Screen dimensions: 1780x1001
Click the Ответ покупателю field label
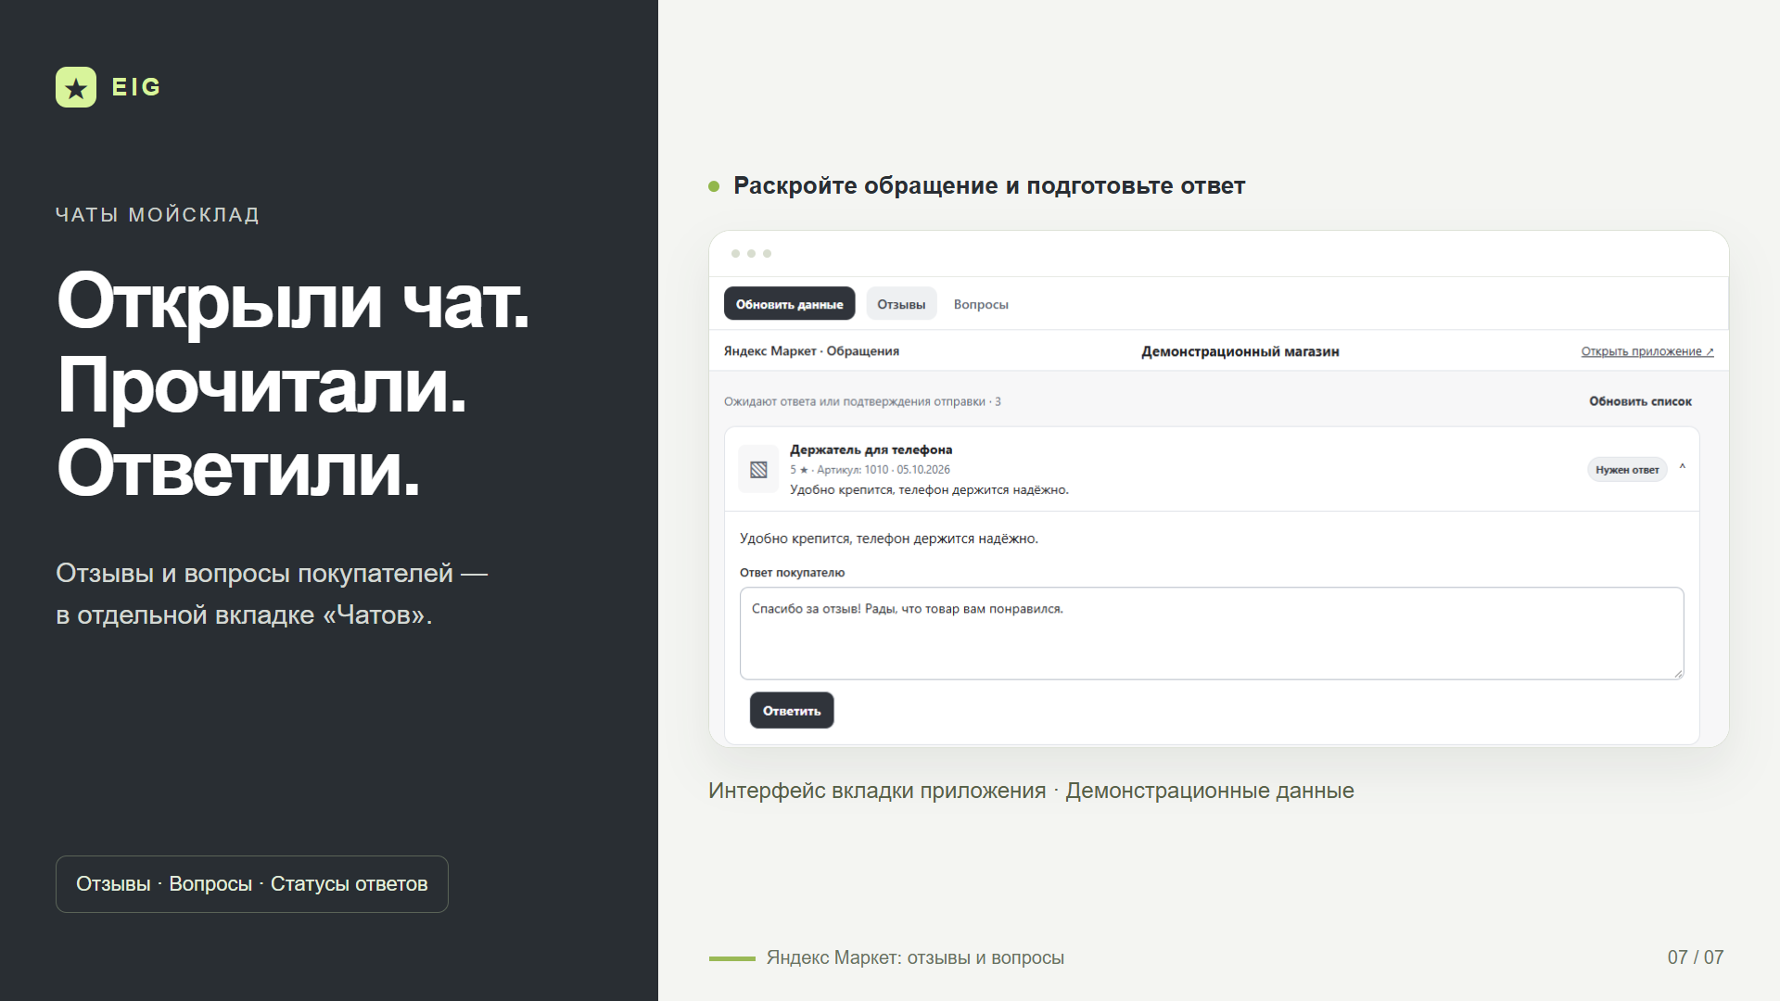pyautogui.click(x=792, y=573)
